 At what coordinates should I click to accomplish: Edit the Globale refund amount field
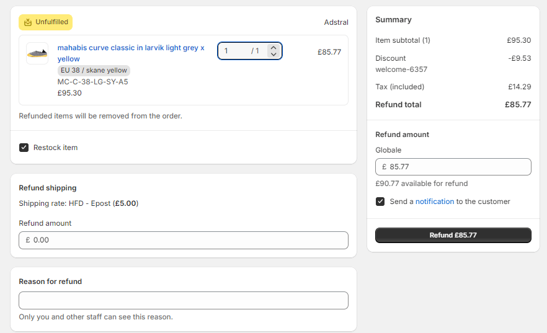pos(453,167)
